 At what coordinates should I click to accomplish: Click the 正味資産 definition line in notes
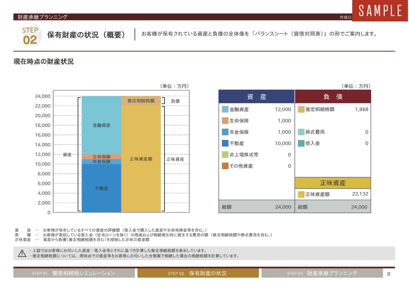pos(82,240)
